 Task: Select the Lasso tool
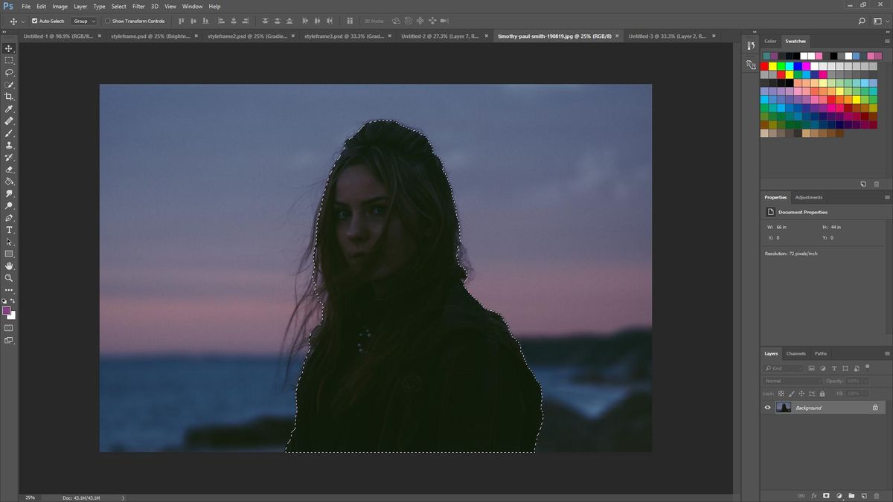tap(9, 72)
